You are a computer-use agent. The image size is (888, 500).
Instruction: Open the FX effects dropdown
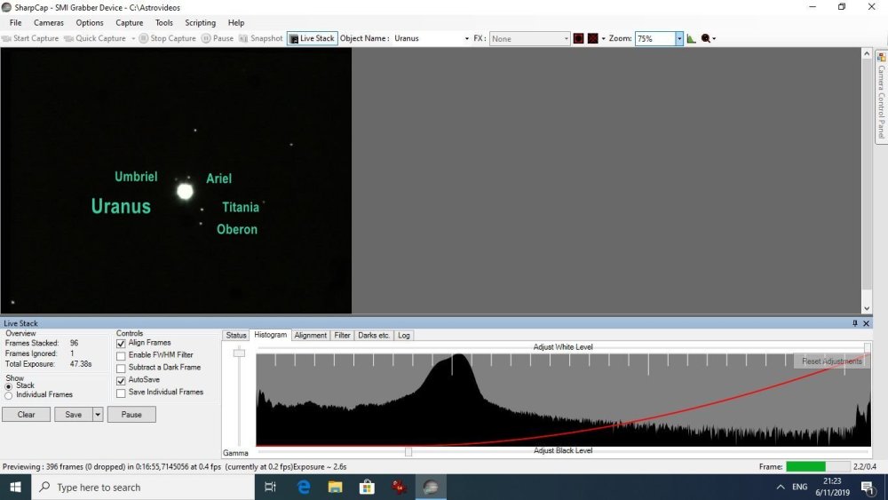tap(566, 39)
